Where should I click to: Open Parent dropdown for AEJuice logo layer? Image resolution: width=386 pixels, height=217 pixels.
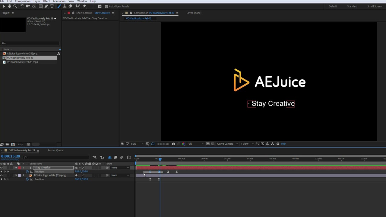tap(120, 175)
